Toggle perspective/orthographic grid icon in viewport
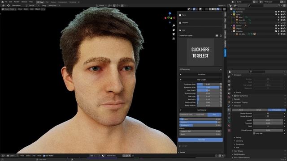Screen dimensions: 287x161 (174, 39)
